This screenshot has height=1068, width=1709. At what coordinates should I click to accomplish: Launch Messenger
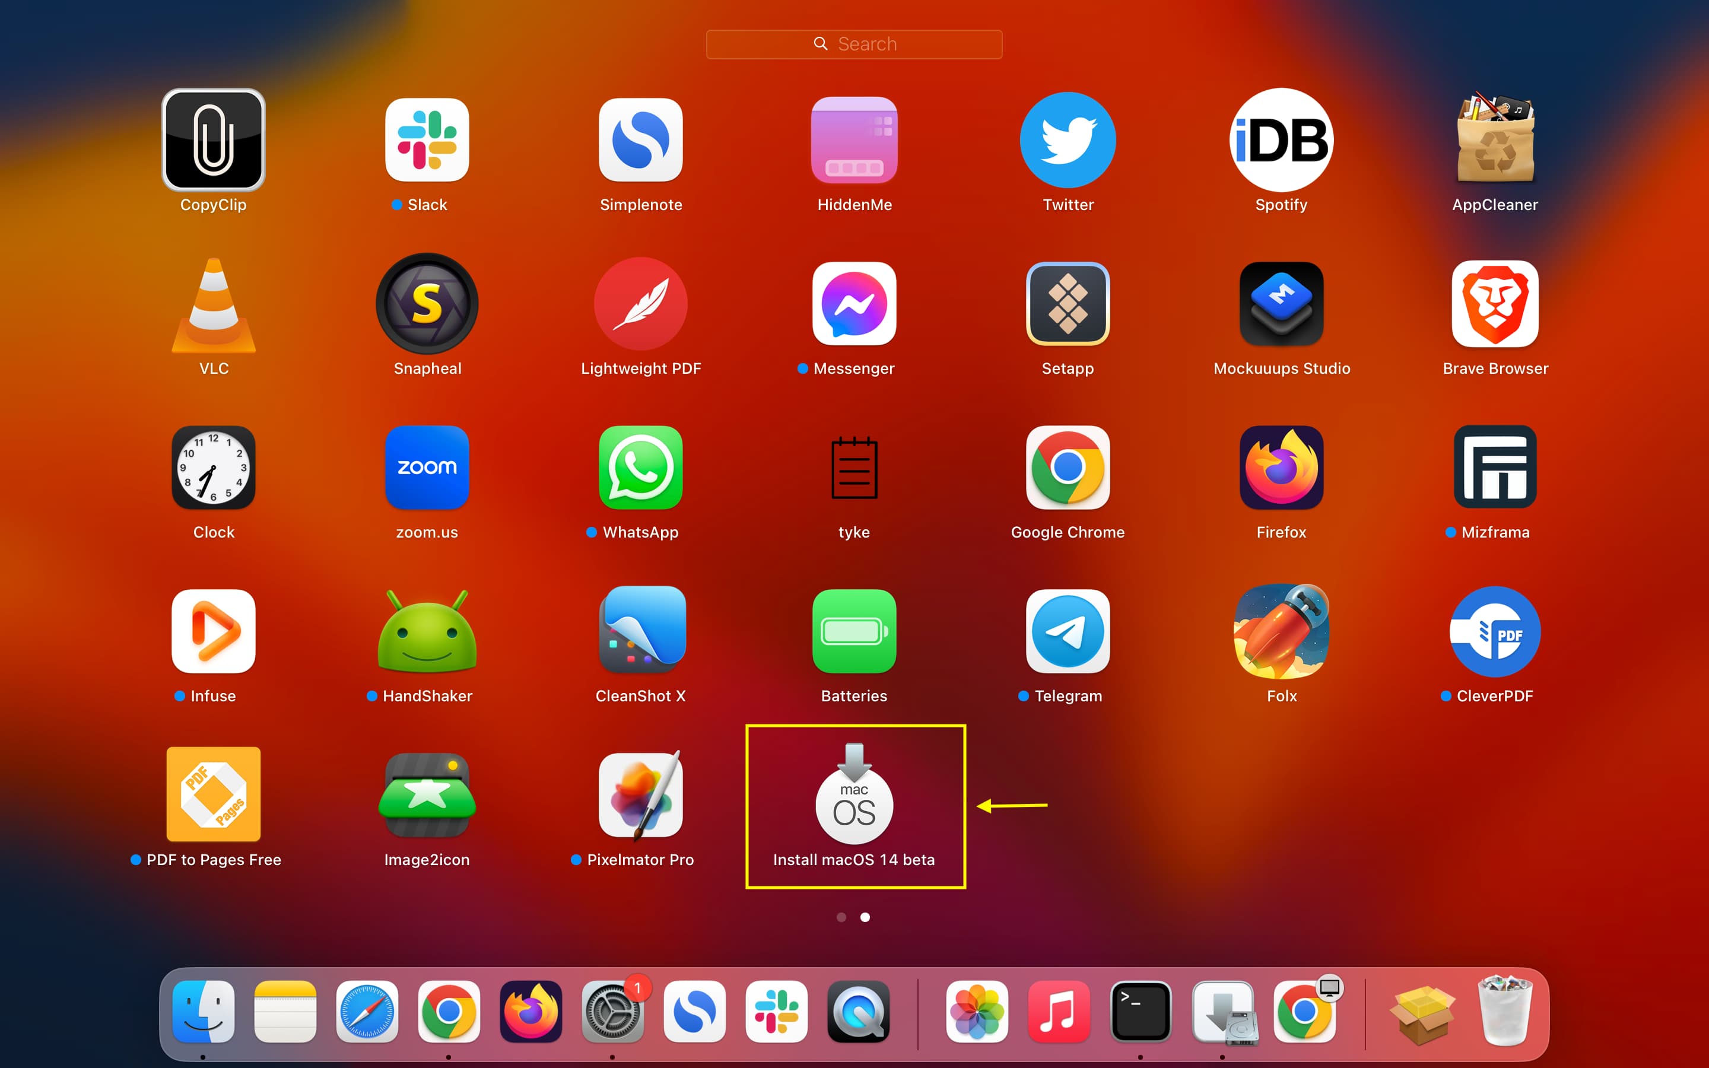pyautogui.click(x=854, y=304)
